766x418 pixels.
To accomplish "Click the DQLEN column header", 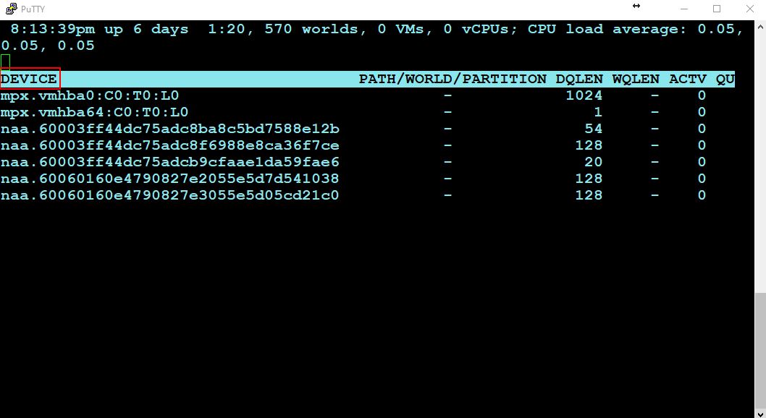I will click(x=579, y=79).
